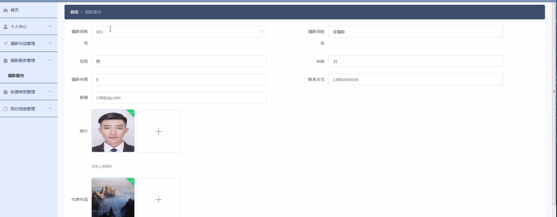Click the 联系方式 phone number field
The width and height of the screenshot is (557, 217).
[415, 80]
